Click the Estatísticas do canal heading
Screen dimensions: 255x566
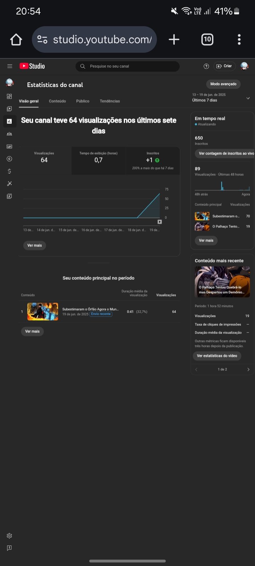pyautogui.click(x=55, y=85)
